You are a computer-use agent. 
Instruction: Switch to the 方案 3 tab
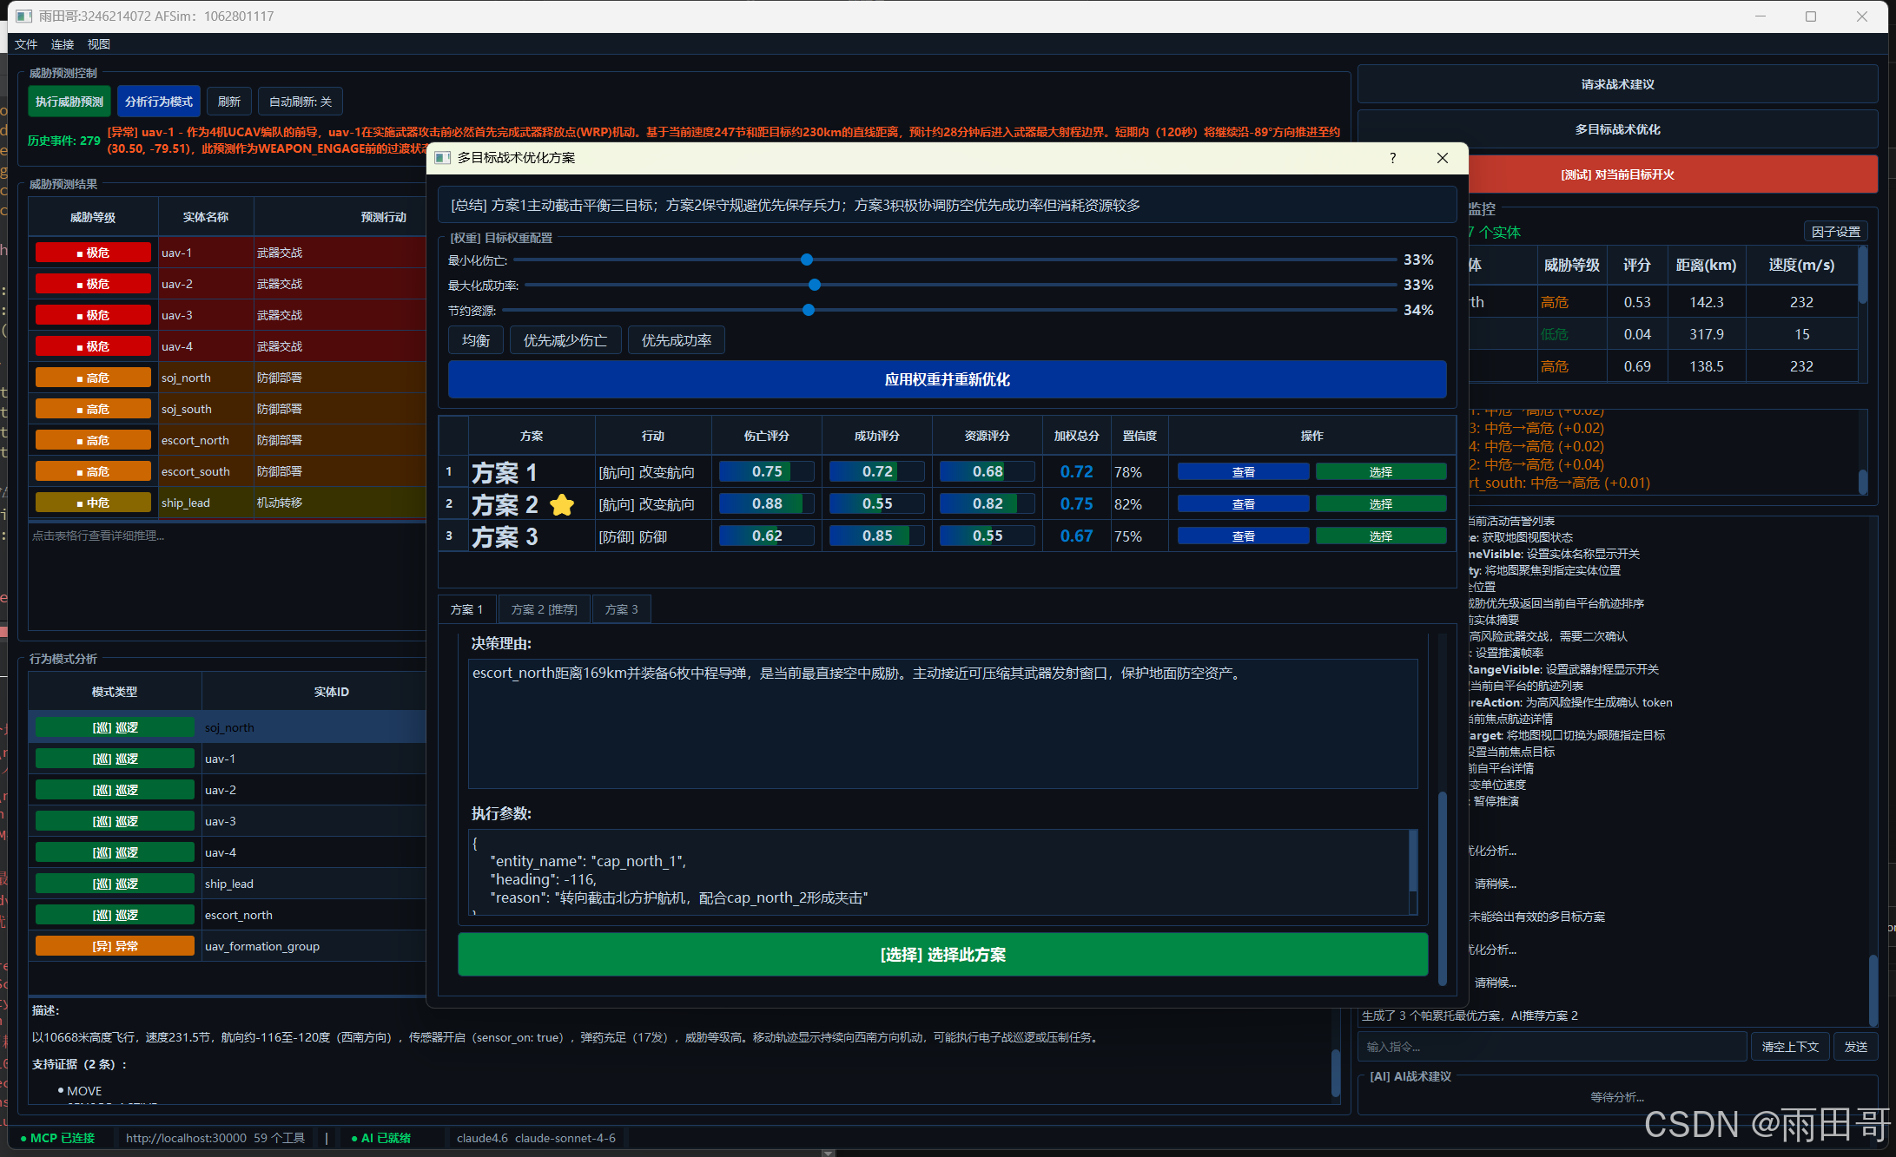point(621,609)
